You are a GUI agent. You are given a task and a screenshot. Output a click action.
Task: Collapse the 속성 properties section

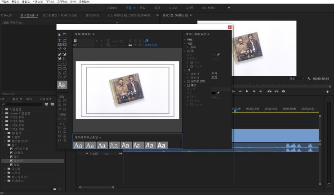(185, 43)
